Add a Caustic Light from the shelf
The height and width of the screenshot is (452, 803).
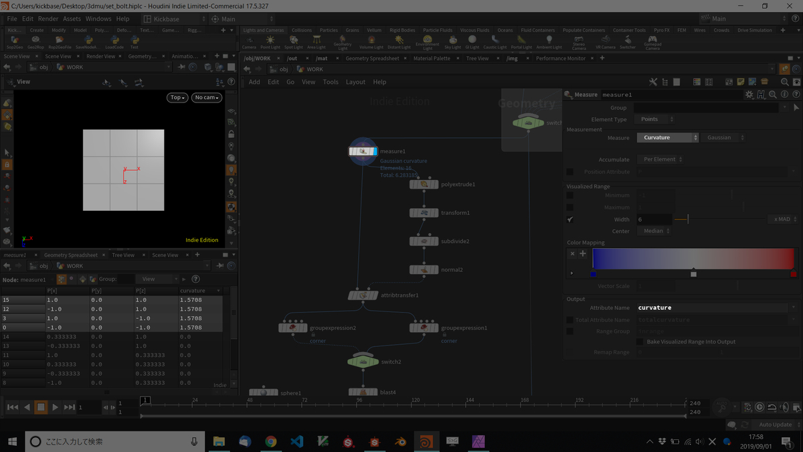tap(495, 43)
